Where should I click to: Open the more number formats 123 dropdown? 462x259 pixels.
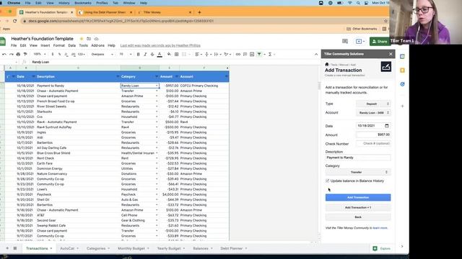coord(82,55)
